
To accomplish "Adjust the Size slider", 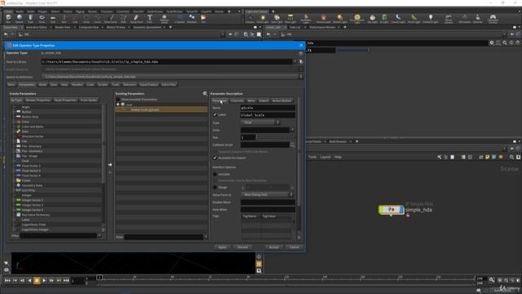I will [276, 137].
